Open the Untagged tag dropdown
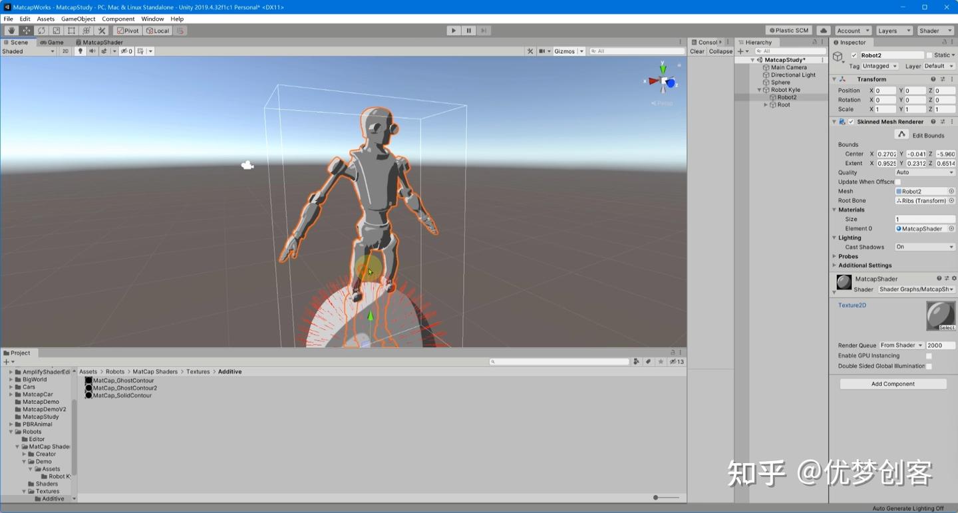Screen dimensions: 958x513 pyautogui.click(x=880, y=67)
